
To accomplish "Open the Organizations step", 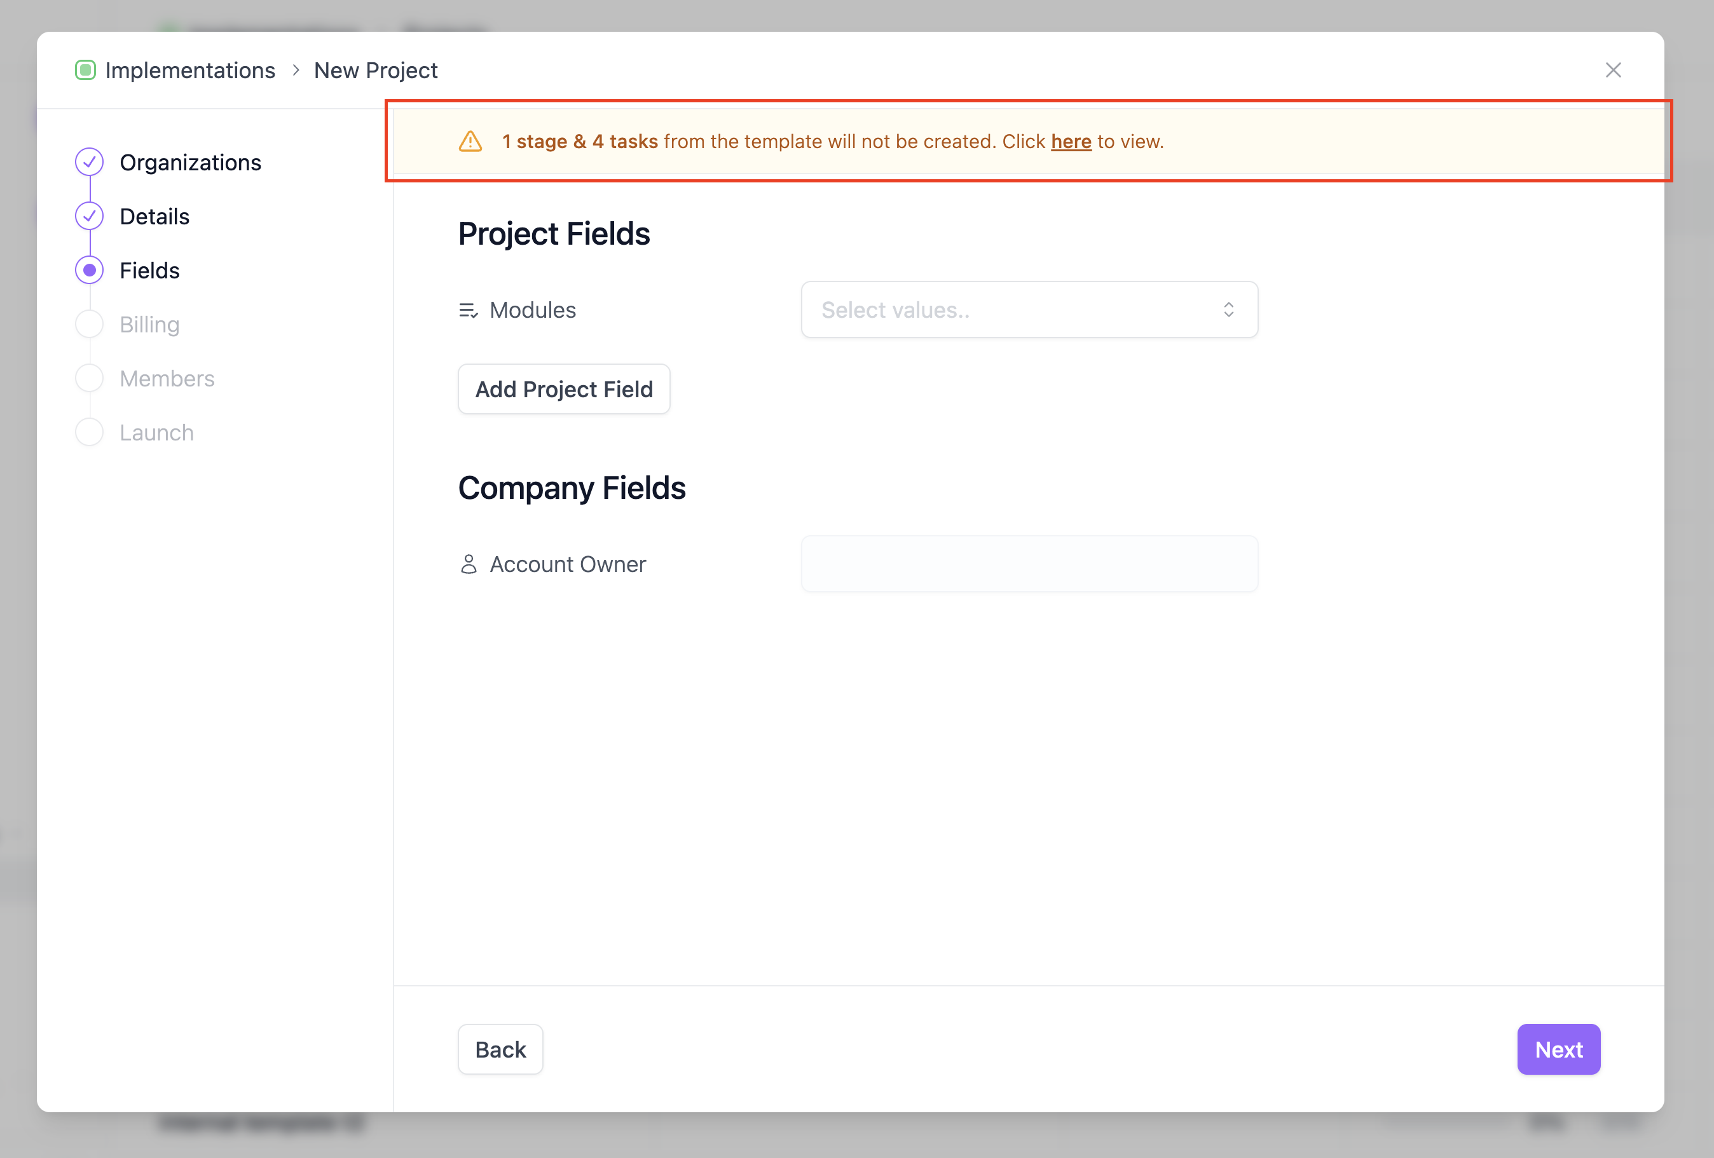I will [190, 162].
